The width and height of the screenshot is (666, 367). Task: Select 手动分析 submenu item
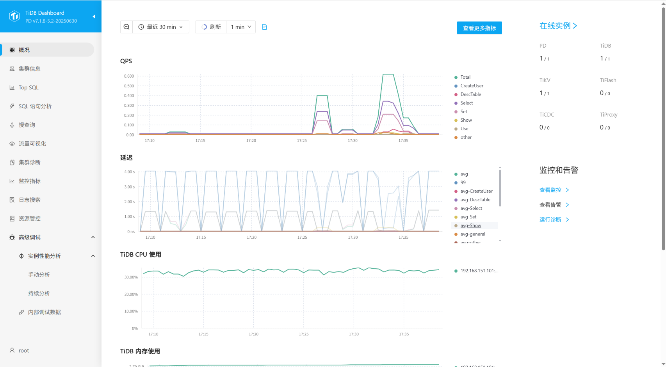coord(39,275)
